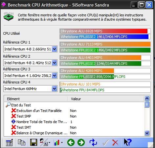The height and width of the screenshot is (148, 155).
Task: Open the Référence CPU 1 dropdown arrow
Action: (x=55, y=49)
